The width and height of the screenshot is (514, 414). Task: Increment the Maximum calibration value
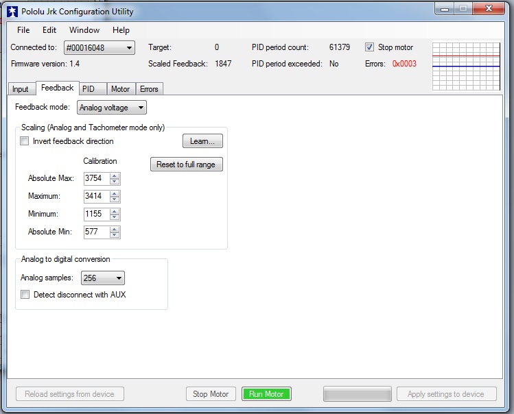coord(115,193)
